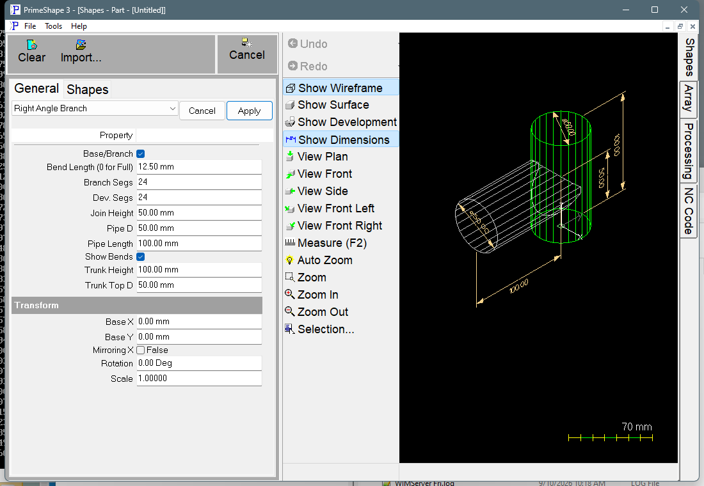
Task: Edit the Branch Segs value field
Action: pos(199,182)
